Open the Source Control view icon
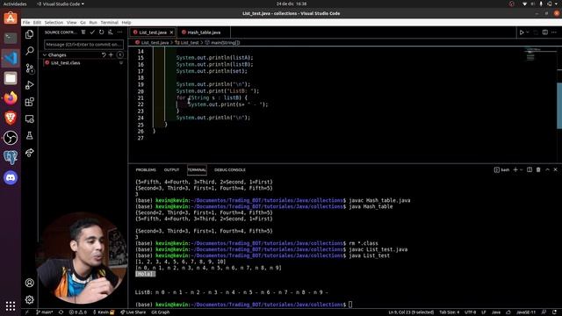 29,68
